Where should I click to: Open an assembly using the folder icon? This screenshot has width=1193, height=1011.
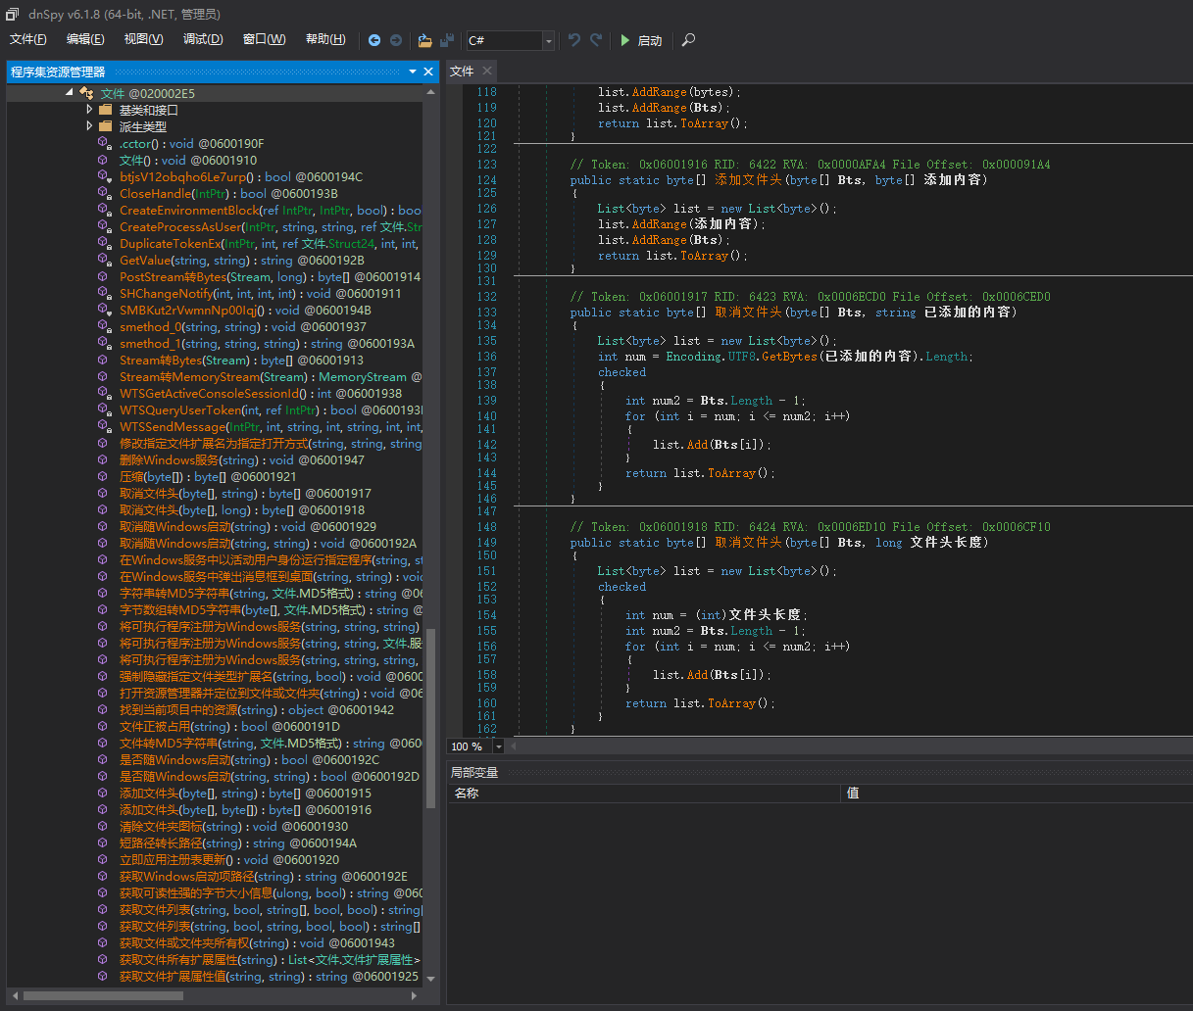click(x=424, y=41)
